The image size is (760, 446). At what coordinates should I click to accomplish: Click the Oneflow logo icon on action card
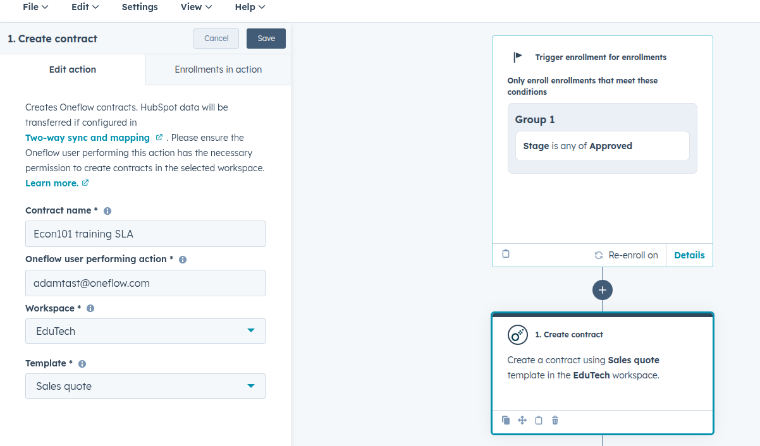click(518, 335)
